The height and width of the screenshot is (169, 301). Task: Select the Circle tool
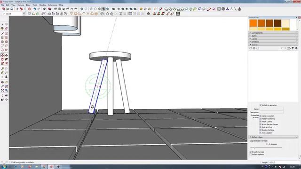click(x=2, y=42)
